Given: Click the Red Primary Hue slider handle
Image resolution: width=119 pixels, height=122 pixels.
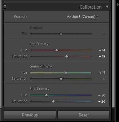Looking at the screenshot, I should [57, 50].
